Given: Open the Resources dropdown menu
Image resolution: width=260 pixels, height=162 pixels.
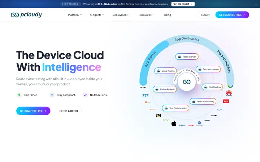Looking at the screenshot, I should [146, 15].
